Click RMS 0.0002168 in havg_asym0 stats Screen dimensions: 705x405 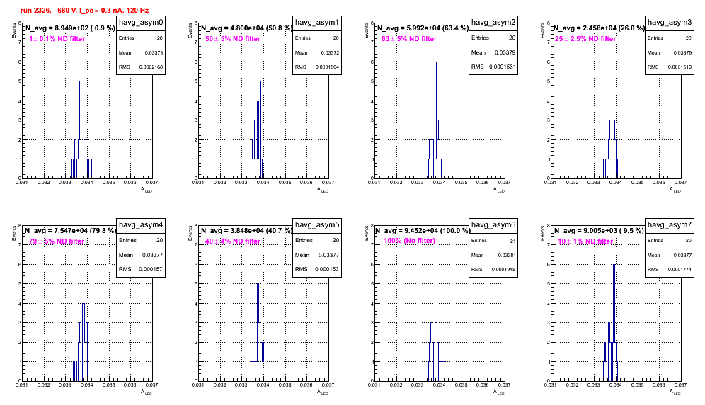click(141, 67)
